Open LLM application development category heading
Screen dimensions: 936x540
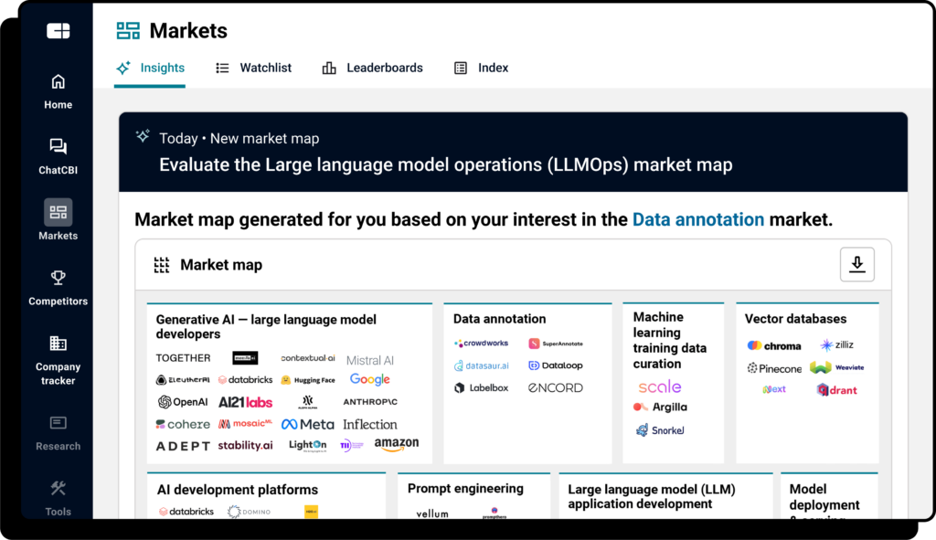(x=651, y=496)
